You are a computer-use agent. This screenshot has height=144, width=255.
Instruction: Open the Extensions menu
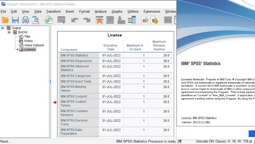[152, 11]
